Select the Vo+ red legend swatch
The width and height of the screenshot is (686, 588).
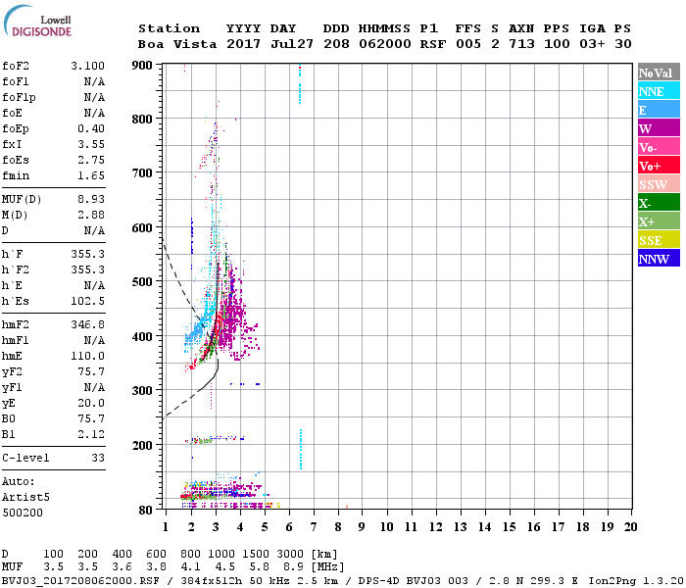[x=658, y=166]
